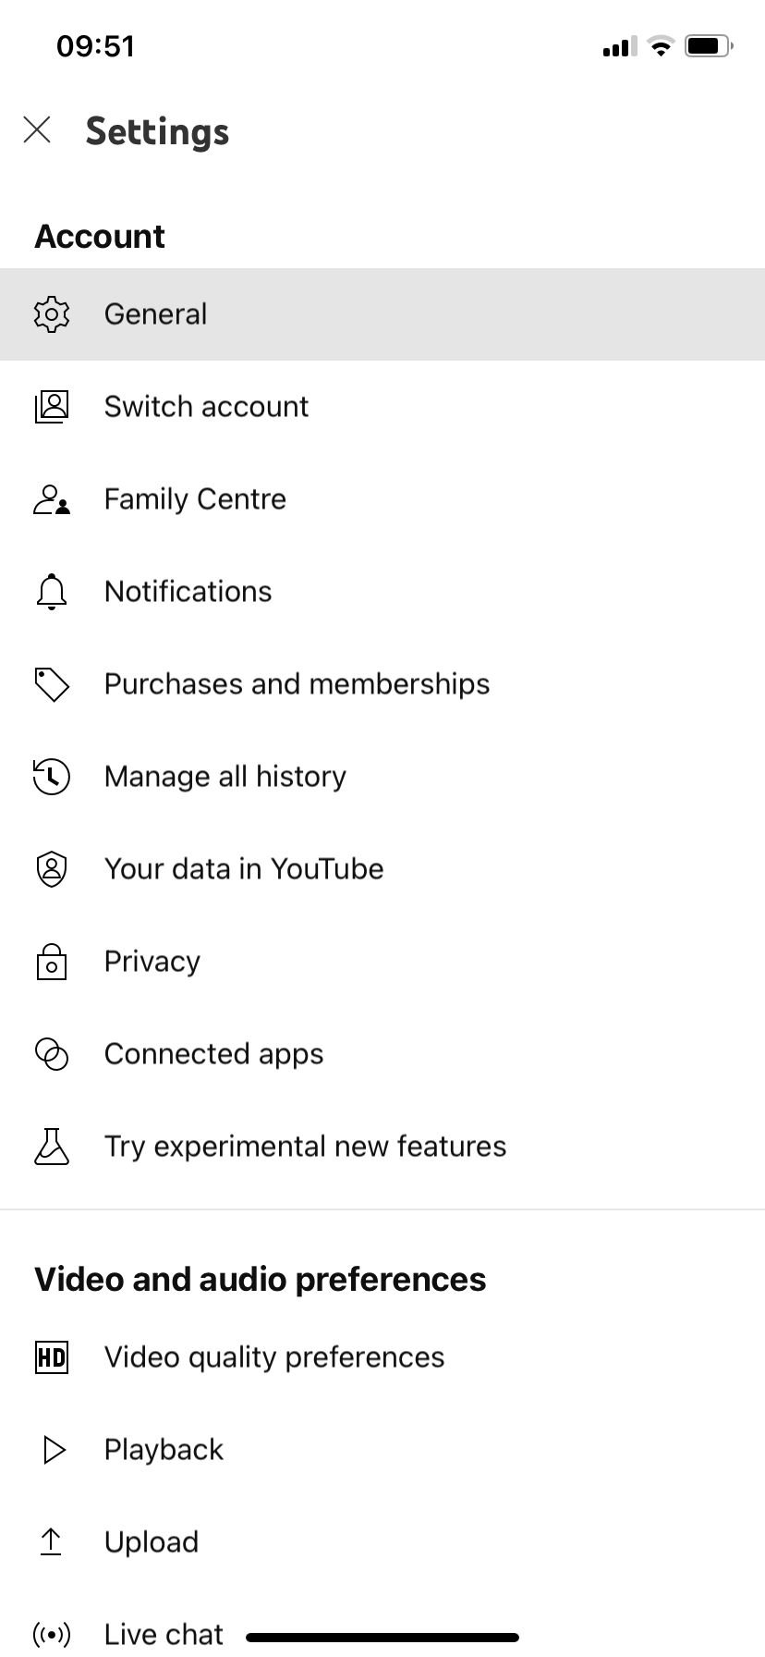Tap the General gear icon
The height and width of the screenshot is (1657, 765).
click(52, 314)
